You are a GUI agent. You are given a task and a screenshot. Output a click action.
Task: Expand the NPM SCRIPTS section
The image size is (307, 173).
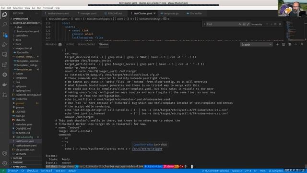coord(26,167)
